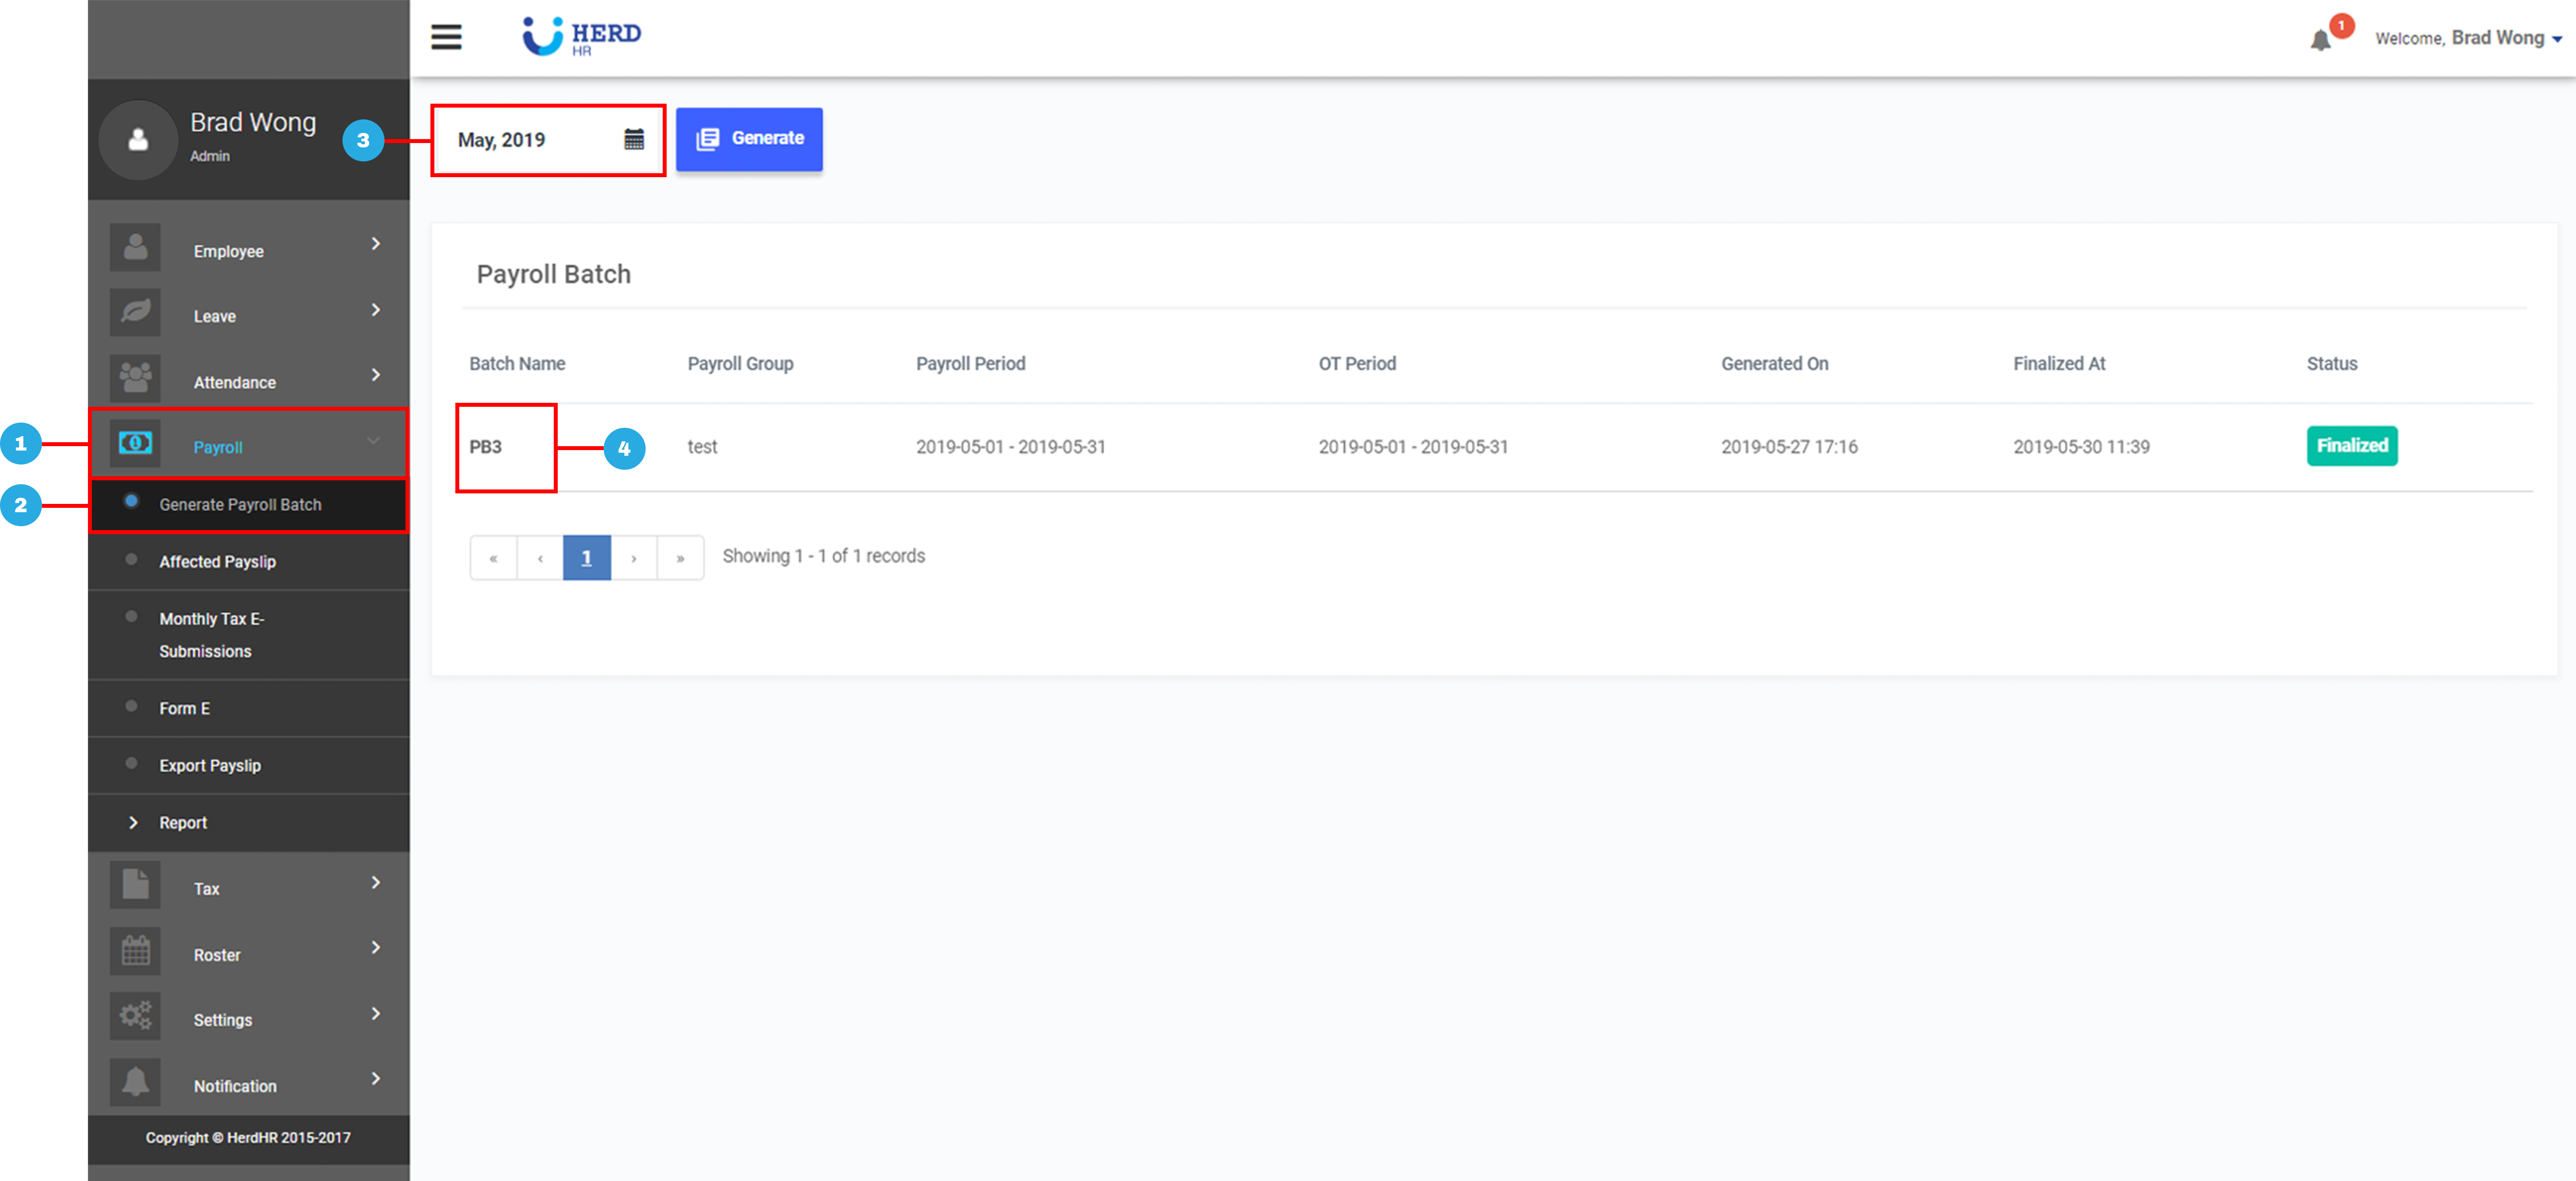This screenshot has width=2576, height=1181.
Task: Click the hamburger menu icon
Action: point(446,37)
